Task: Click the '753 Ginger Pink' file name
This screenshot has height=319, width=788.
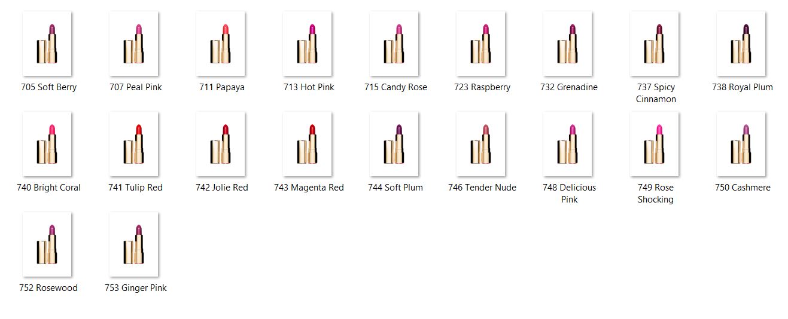Action: click(135, 288)
